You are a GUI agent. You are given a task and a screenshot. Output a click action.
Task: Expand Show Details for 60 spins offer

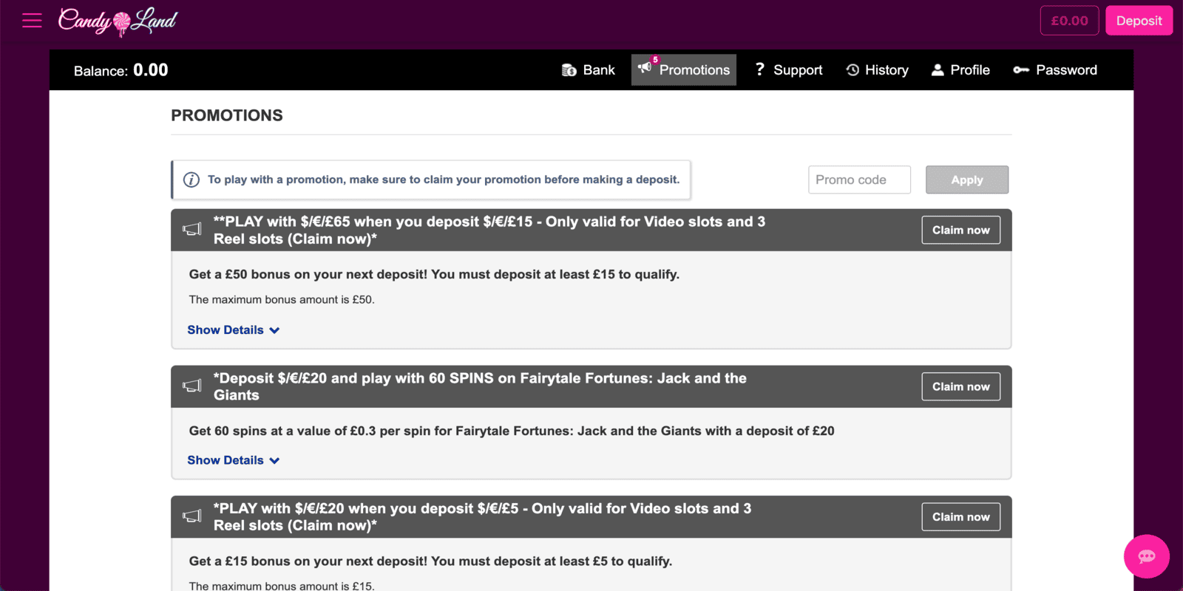point(233,460)
